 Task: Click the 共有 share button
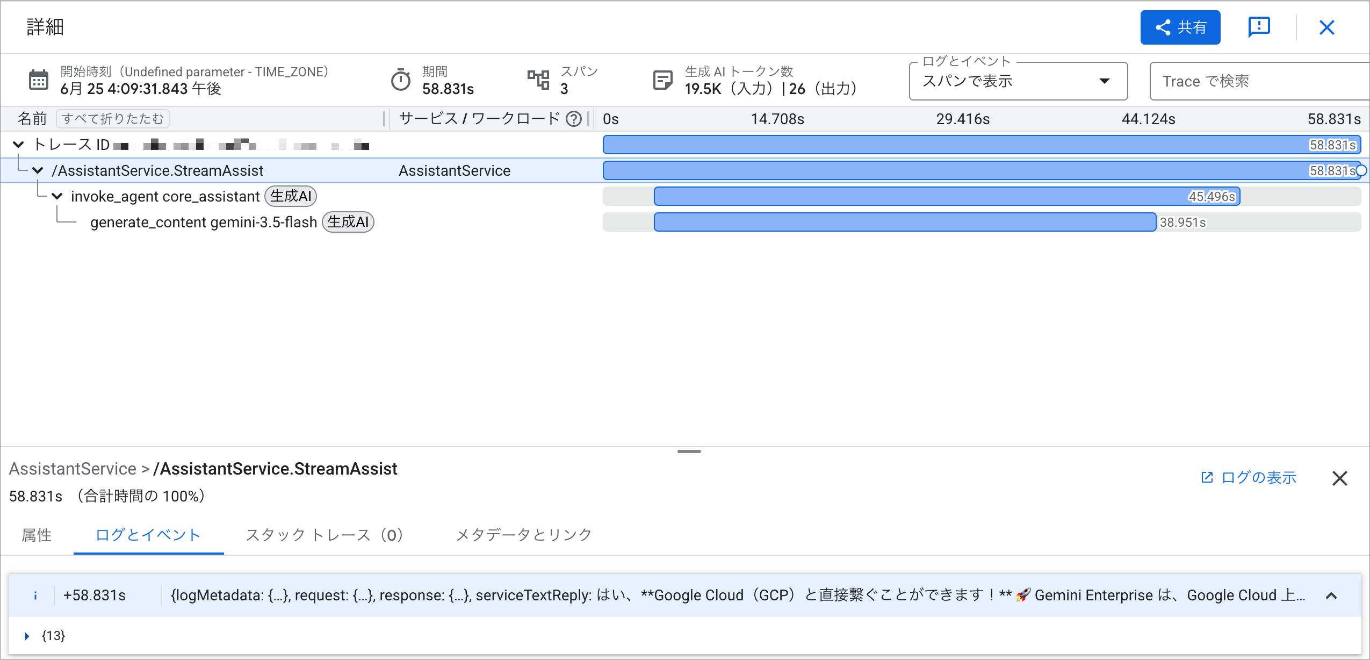coord(1180,27)
